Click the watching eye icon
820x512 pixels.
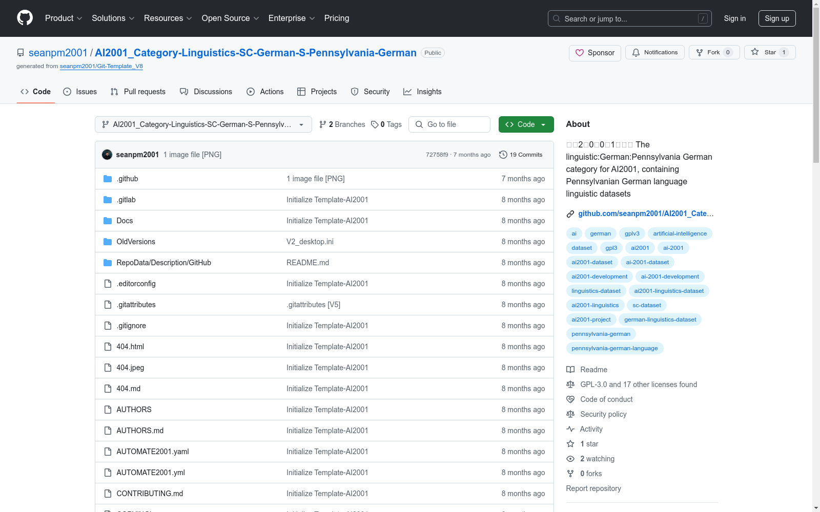(570, 459)
